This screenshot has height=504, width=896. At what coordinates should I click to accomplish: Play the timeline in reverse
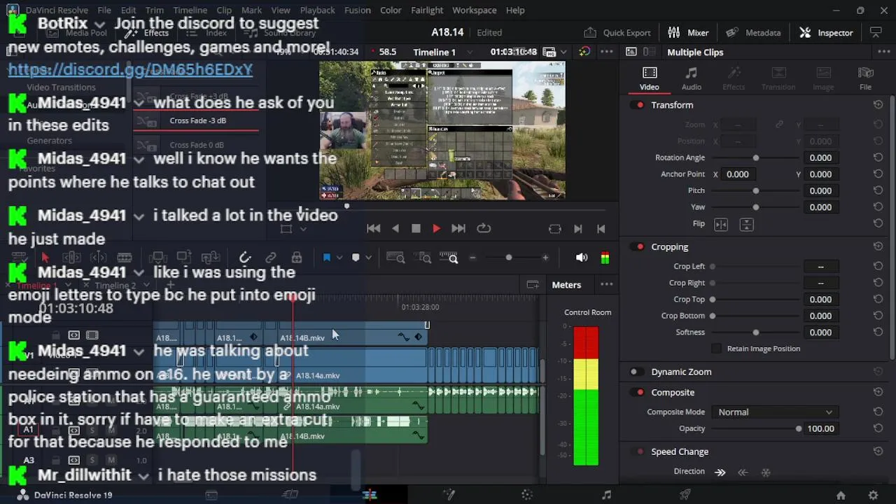[x=395, y=229]
